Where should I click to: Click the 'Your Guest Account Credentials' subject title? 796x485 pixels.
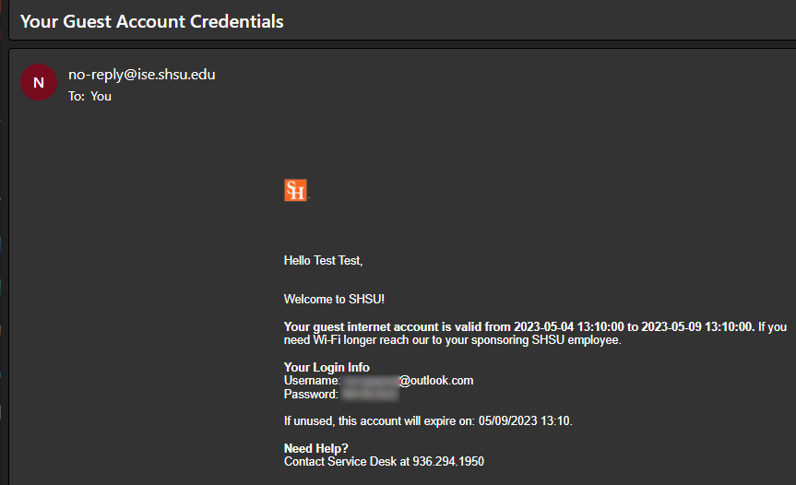(x=151, y=20)
